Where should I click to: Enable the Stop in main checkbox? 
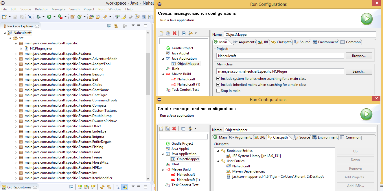click(218, 91)
